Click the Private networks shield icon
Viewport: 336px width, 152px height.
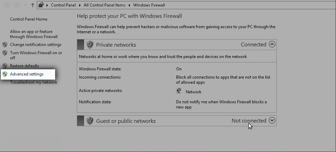click(90, 45)
